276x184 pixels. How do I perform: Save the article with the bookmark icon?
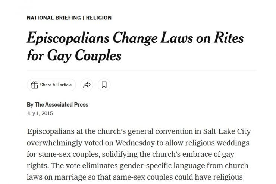[104, 85]
